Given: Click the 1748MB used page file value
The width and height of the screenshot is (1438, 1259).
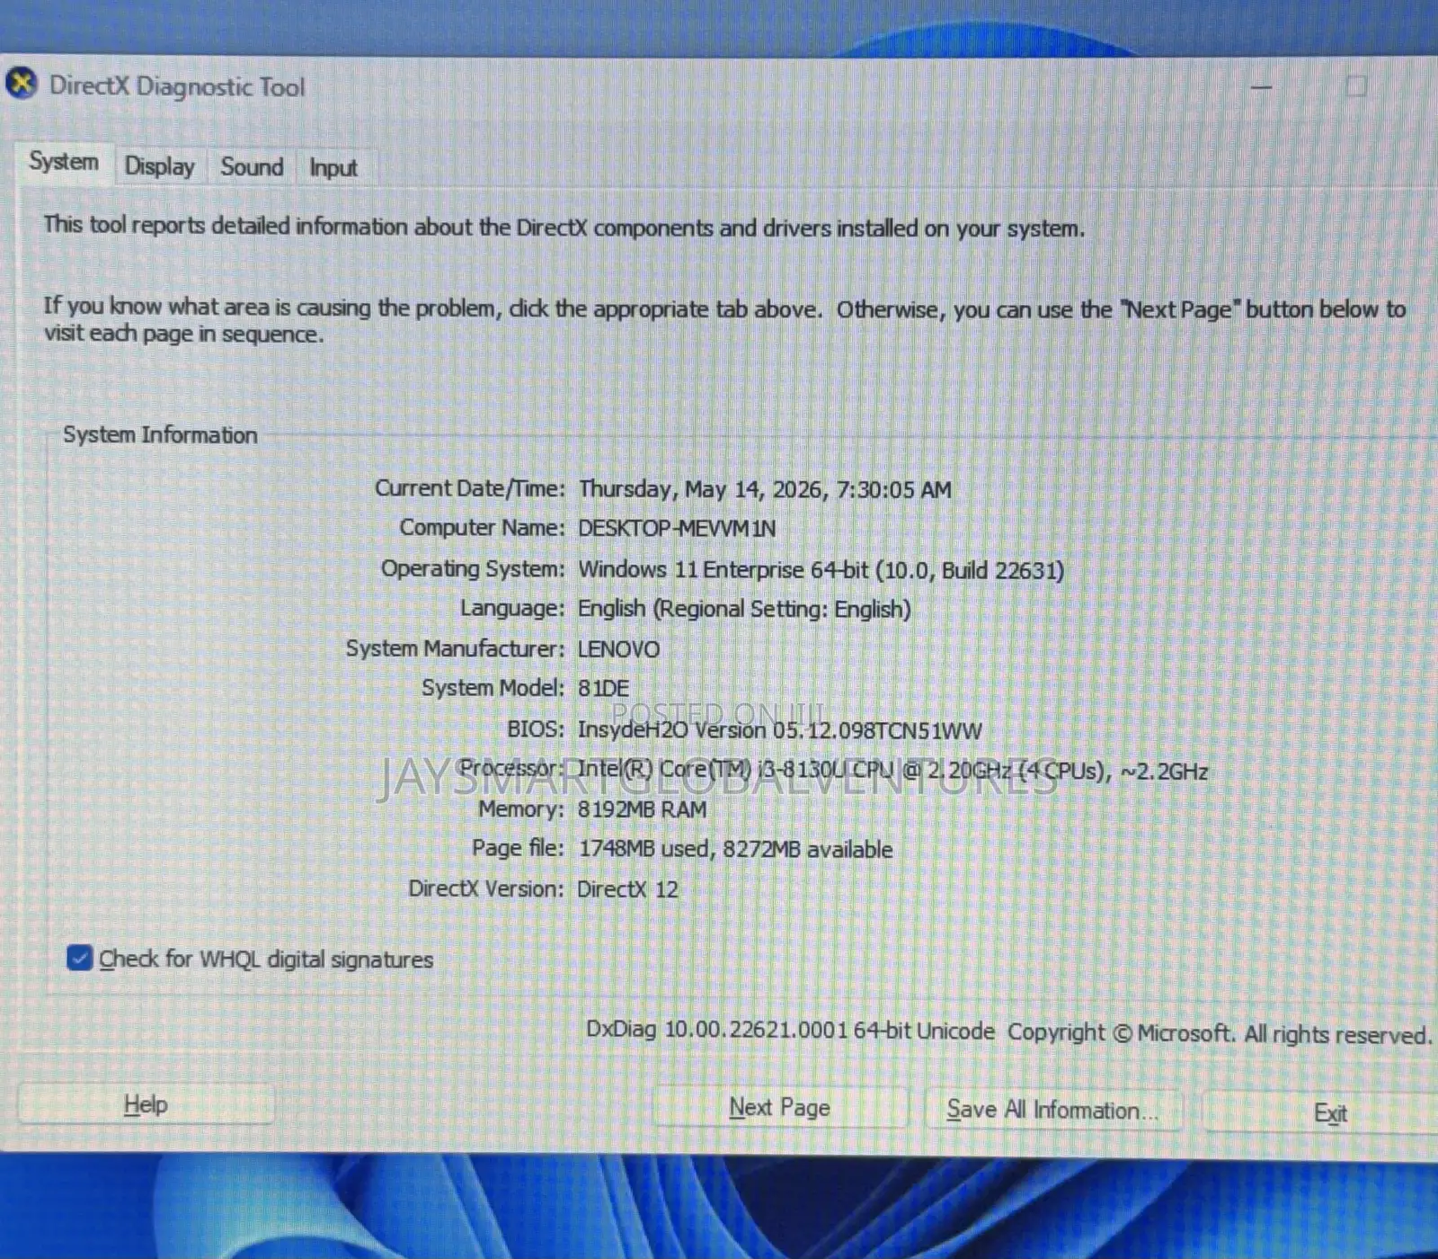Looking at the screenshot, I should tap(735, 848).
